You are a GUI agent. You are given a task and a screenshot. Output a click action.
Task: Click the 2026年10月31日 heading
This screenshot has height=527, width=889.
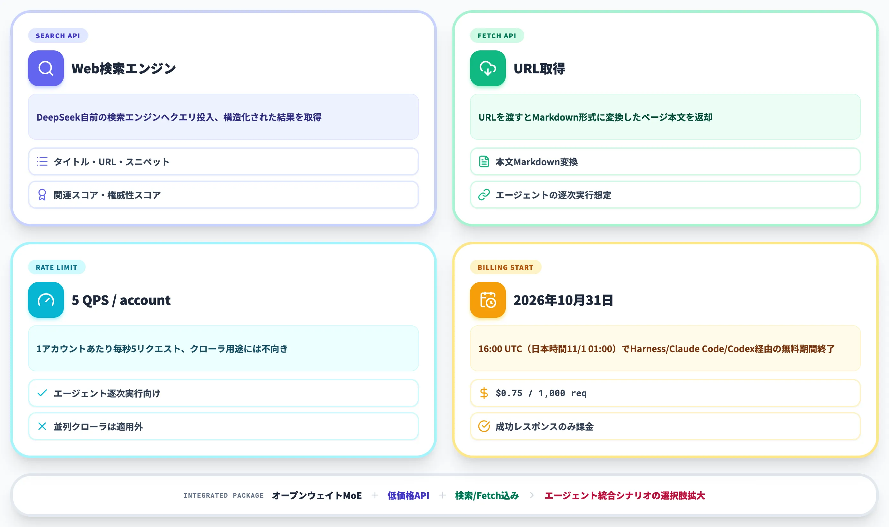pyautogui.click(x=563, y=300)
